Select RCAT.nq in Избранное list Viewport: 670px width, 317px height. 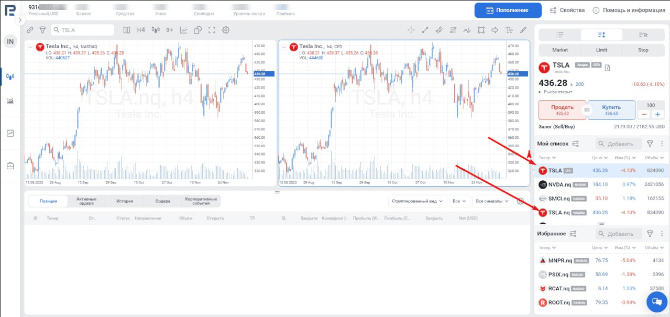pos(601,288)
